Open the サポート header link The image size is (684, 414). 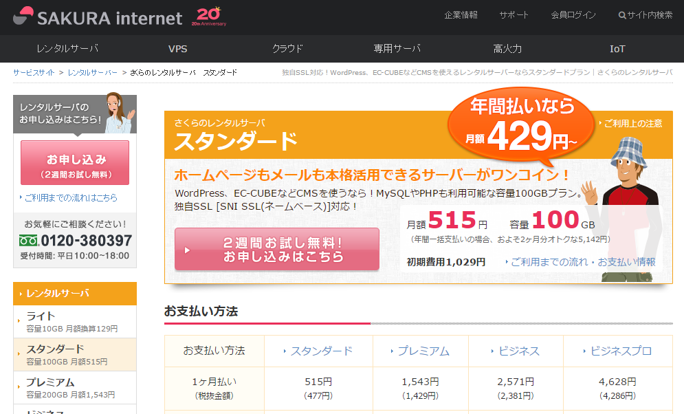(514, 15)
